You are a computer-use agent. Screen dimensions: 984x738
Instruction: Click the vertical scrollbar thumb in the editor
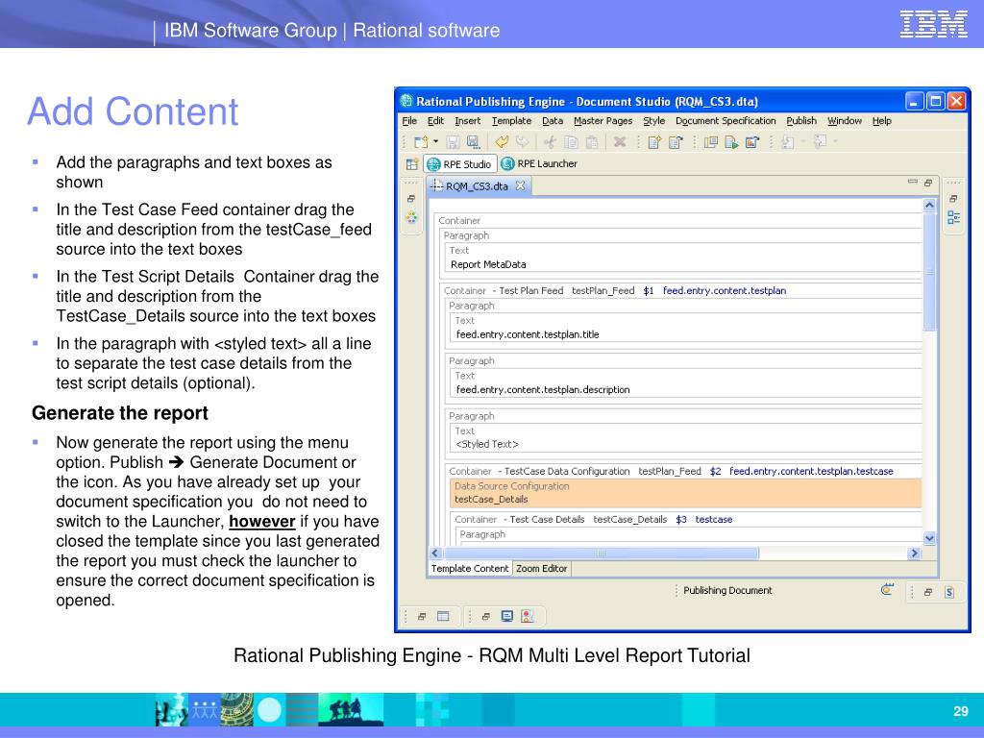(929, 272)
